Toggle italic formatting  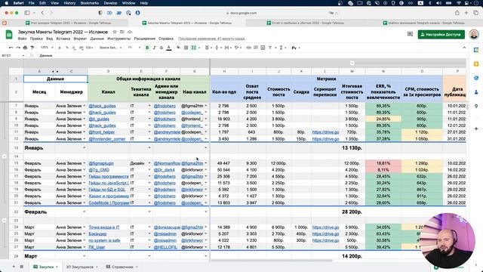pos(154,48)
